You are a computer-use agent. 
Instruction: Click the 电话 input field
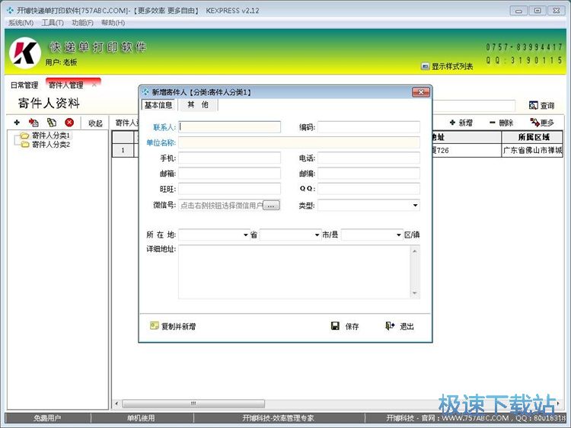[368, 158]
